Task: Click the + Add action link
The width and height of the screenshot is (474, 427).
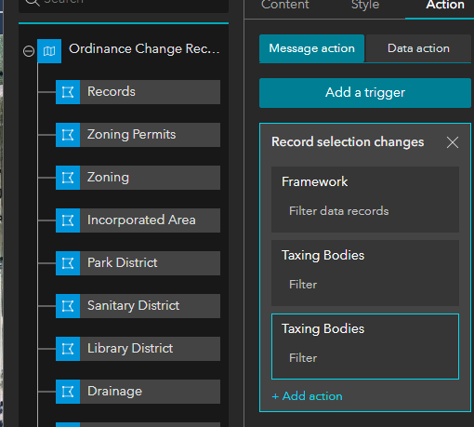Action: pyautogui.click(x=307, y=396)
